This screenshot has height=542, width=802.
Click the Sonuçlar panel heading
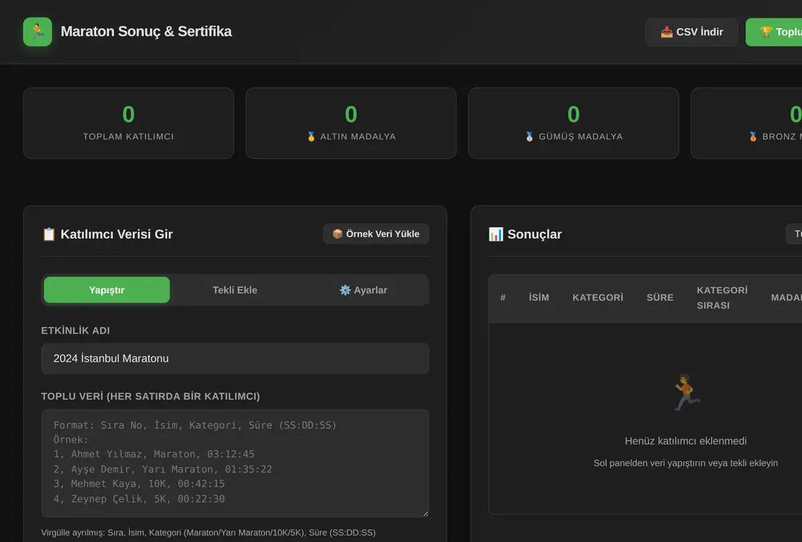[x=525, y=234]
